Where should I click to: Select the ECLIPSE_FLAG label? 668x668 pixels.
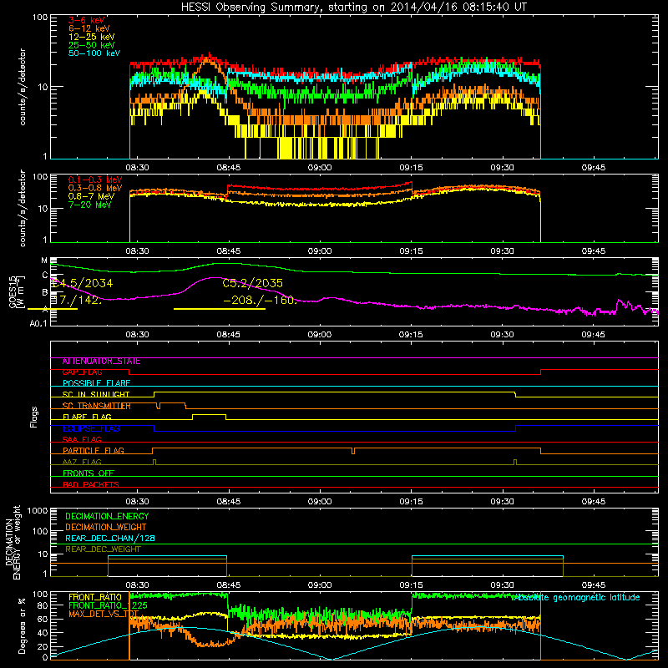click(x=91, y=428)
